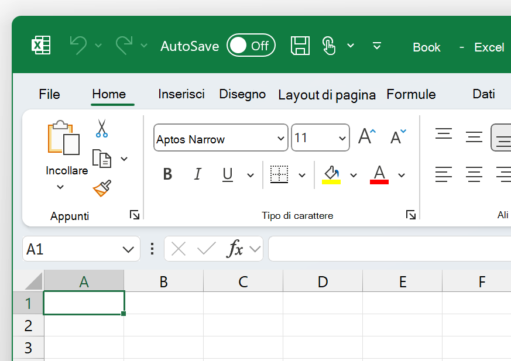Open borders dropdown arrow
Image resolution: width=511 pixels, height=361 pixels.
tap(302, 176)
